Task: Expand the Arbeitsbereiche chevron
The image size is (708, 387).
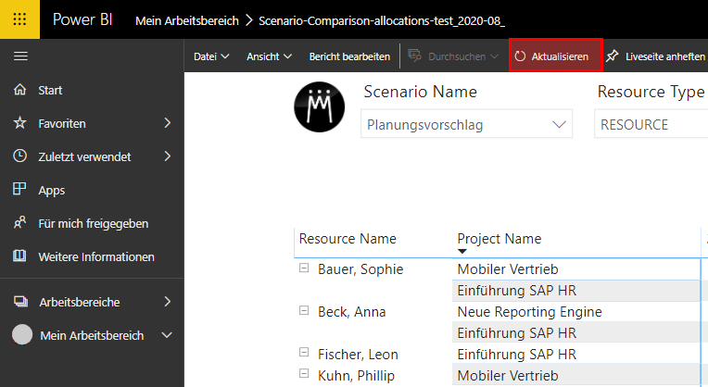Action: [168, 301]
